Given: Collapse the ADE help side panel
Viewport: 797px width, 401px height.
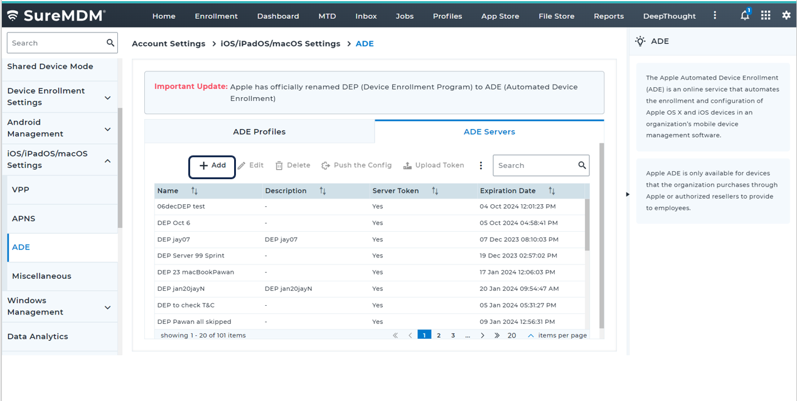Looking at the screenshot, I should (628, 194).
